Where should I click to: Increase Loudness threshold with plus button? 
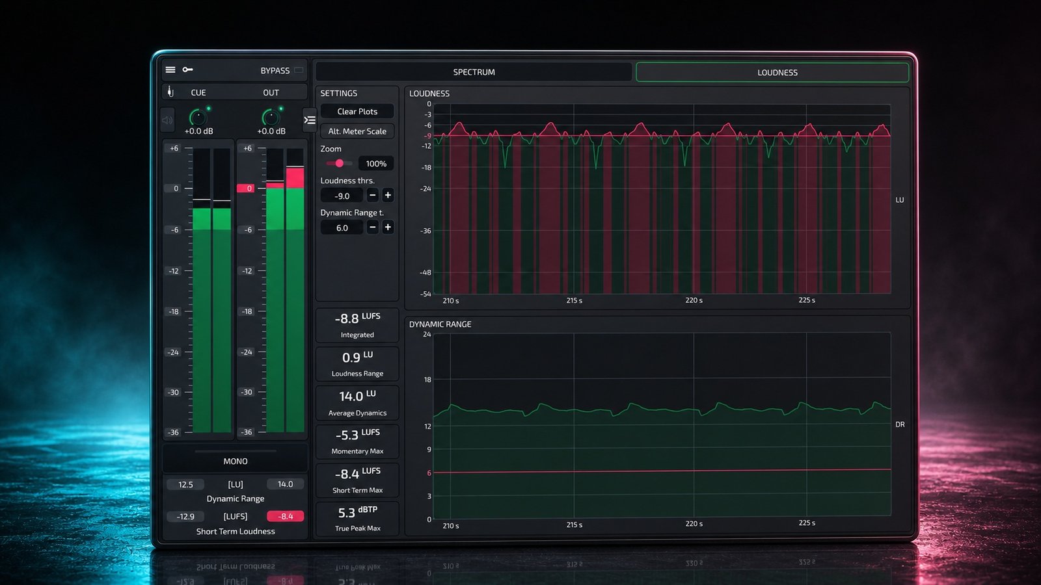pos(388,195)
